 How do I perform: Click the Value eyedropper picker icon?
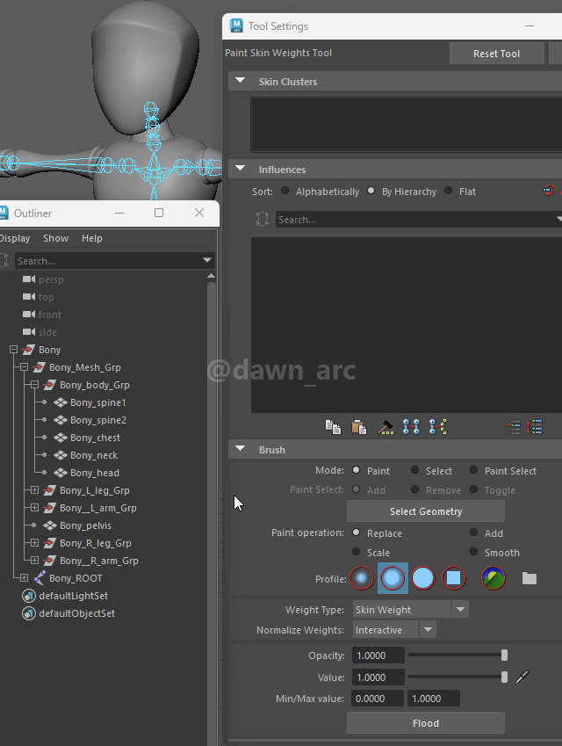[x=522, y=677]
